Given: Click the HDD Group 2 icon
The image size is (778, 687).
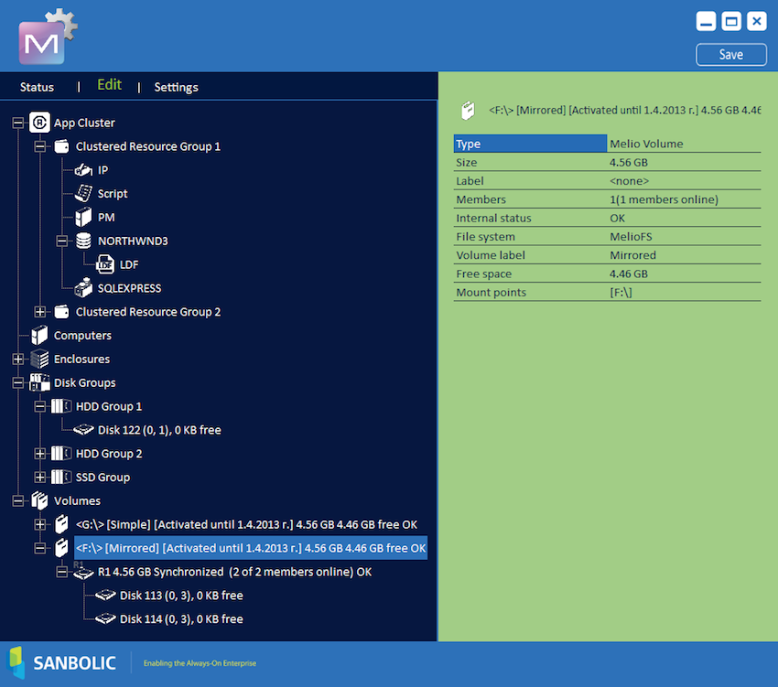Looking at the screenshot, I should pyautogui.click(x=61, y=454).
